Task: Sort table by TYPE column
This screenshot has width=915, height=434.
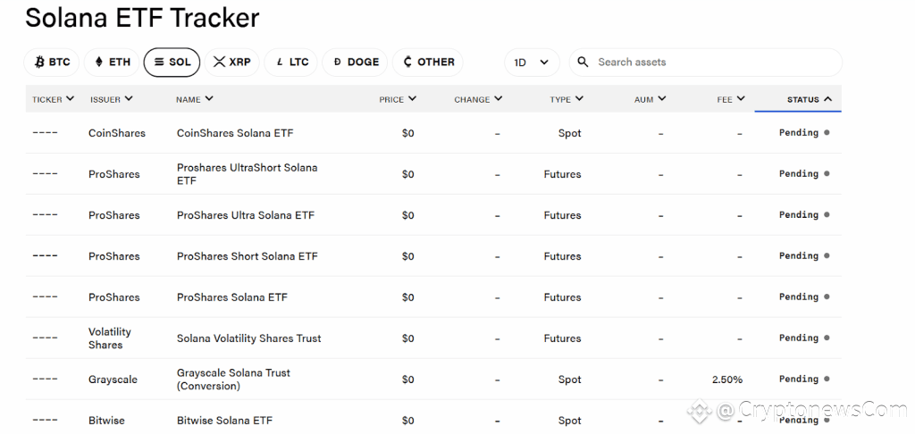Action: [x=566, y=99]
